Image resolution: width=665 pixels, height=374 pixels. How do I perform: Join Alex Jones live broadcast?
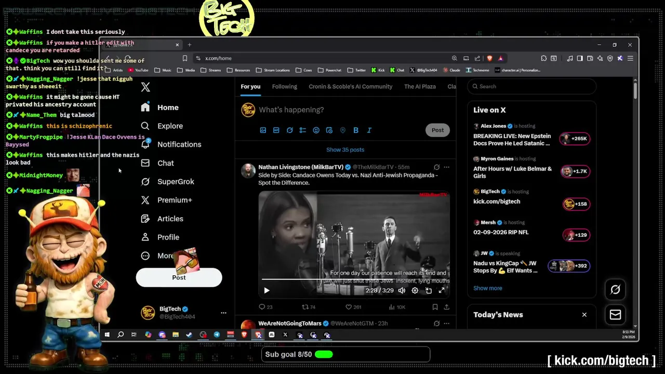point(531,136)
